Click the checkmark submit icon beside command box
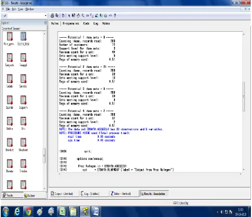The height and width of the screenshot is (217, 252). coord(5,16)
